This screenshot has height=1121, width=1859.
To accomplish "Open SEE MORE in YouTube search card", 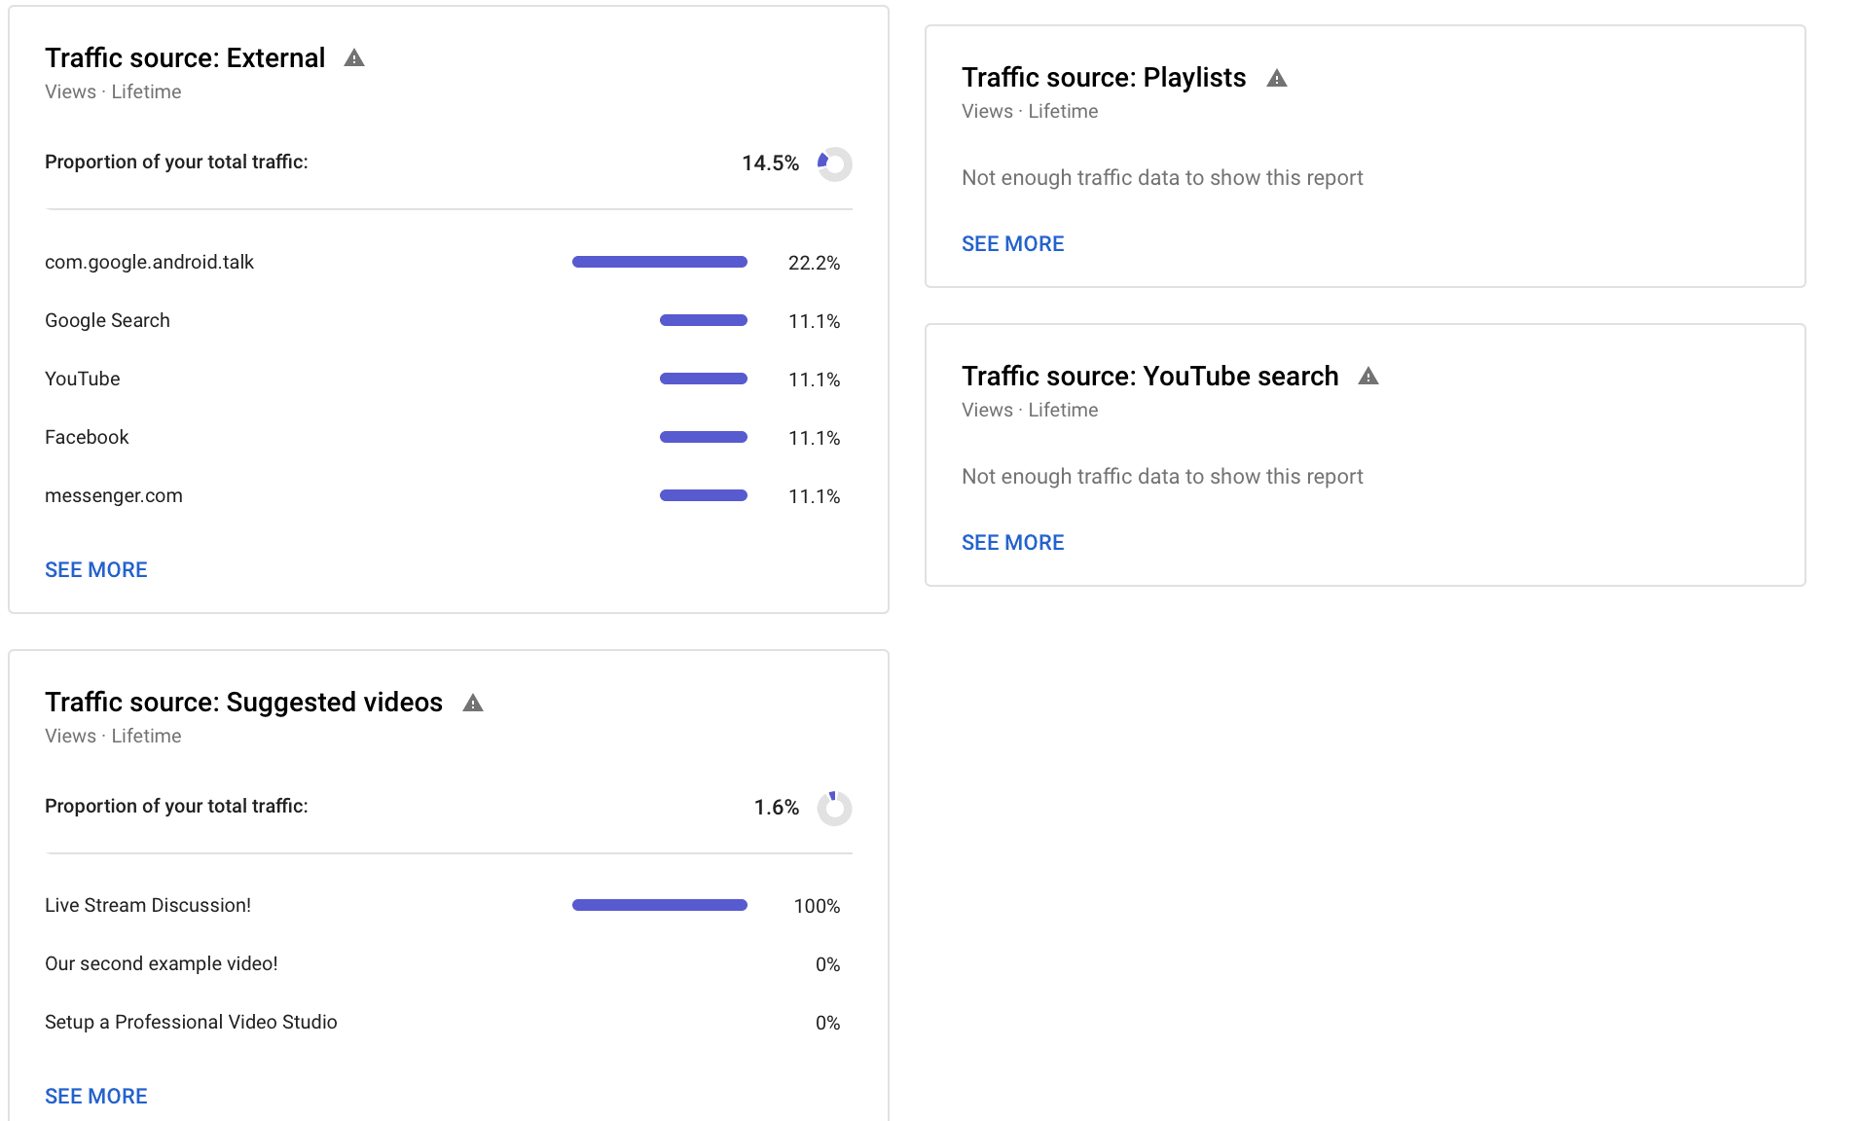I will pos(1013,543).
